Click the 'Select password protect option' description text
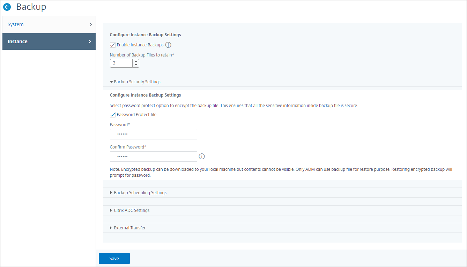Image resolution: width=467 pixels, height=267 pixels. [234, 106]
